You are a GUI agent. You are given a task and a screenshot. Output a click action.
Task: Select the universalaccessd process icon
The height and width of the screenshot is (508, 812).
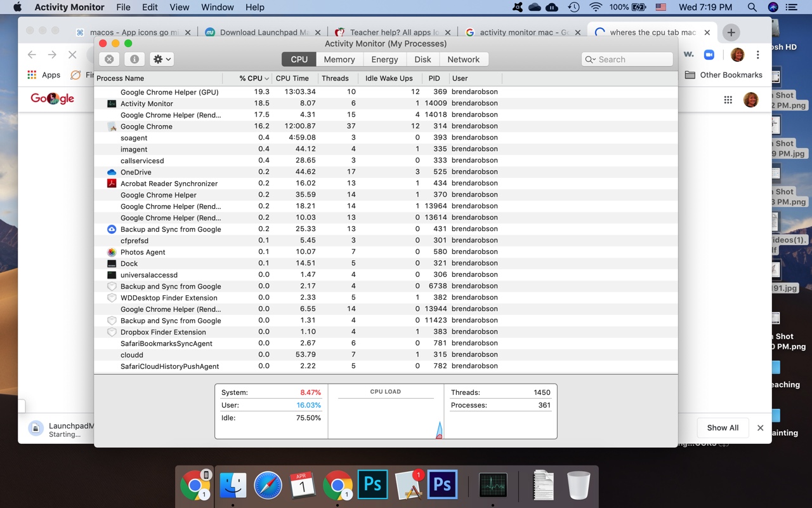[x=112, y=275]
